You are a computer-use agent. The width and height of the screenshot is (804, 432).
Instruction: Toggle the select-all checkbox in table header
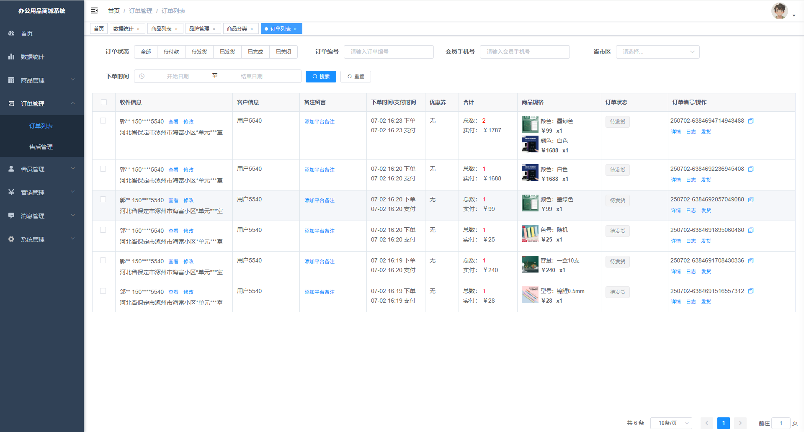pyautogui.click(x=104, y=102)
